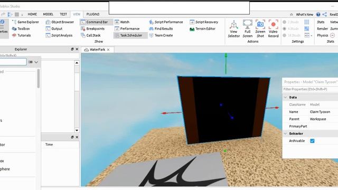Select 4 Studs grid setting

290,28
